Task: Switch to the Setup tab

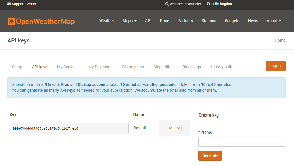Action: [x=17, y=67]
